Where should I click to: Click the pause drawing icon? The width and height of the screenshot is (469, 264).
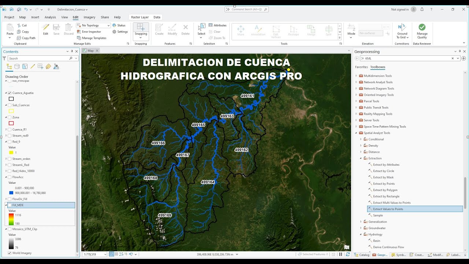[341, 254]
